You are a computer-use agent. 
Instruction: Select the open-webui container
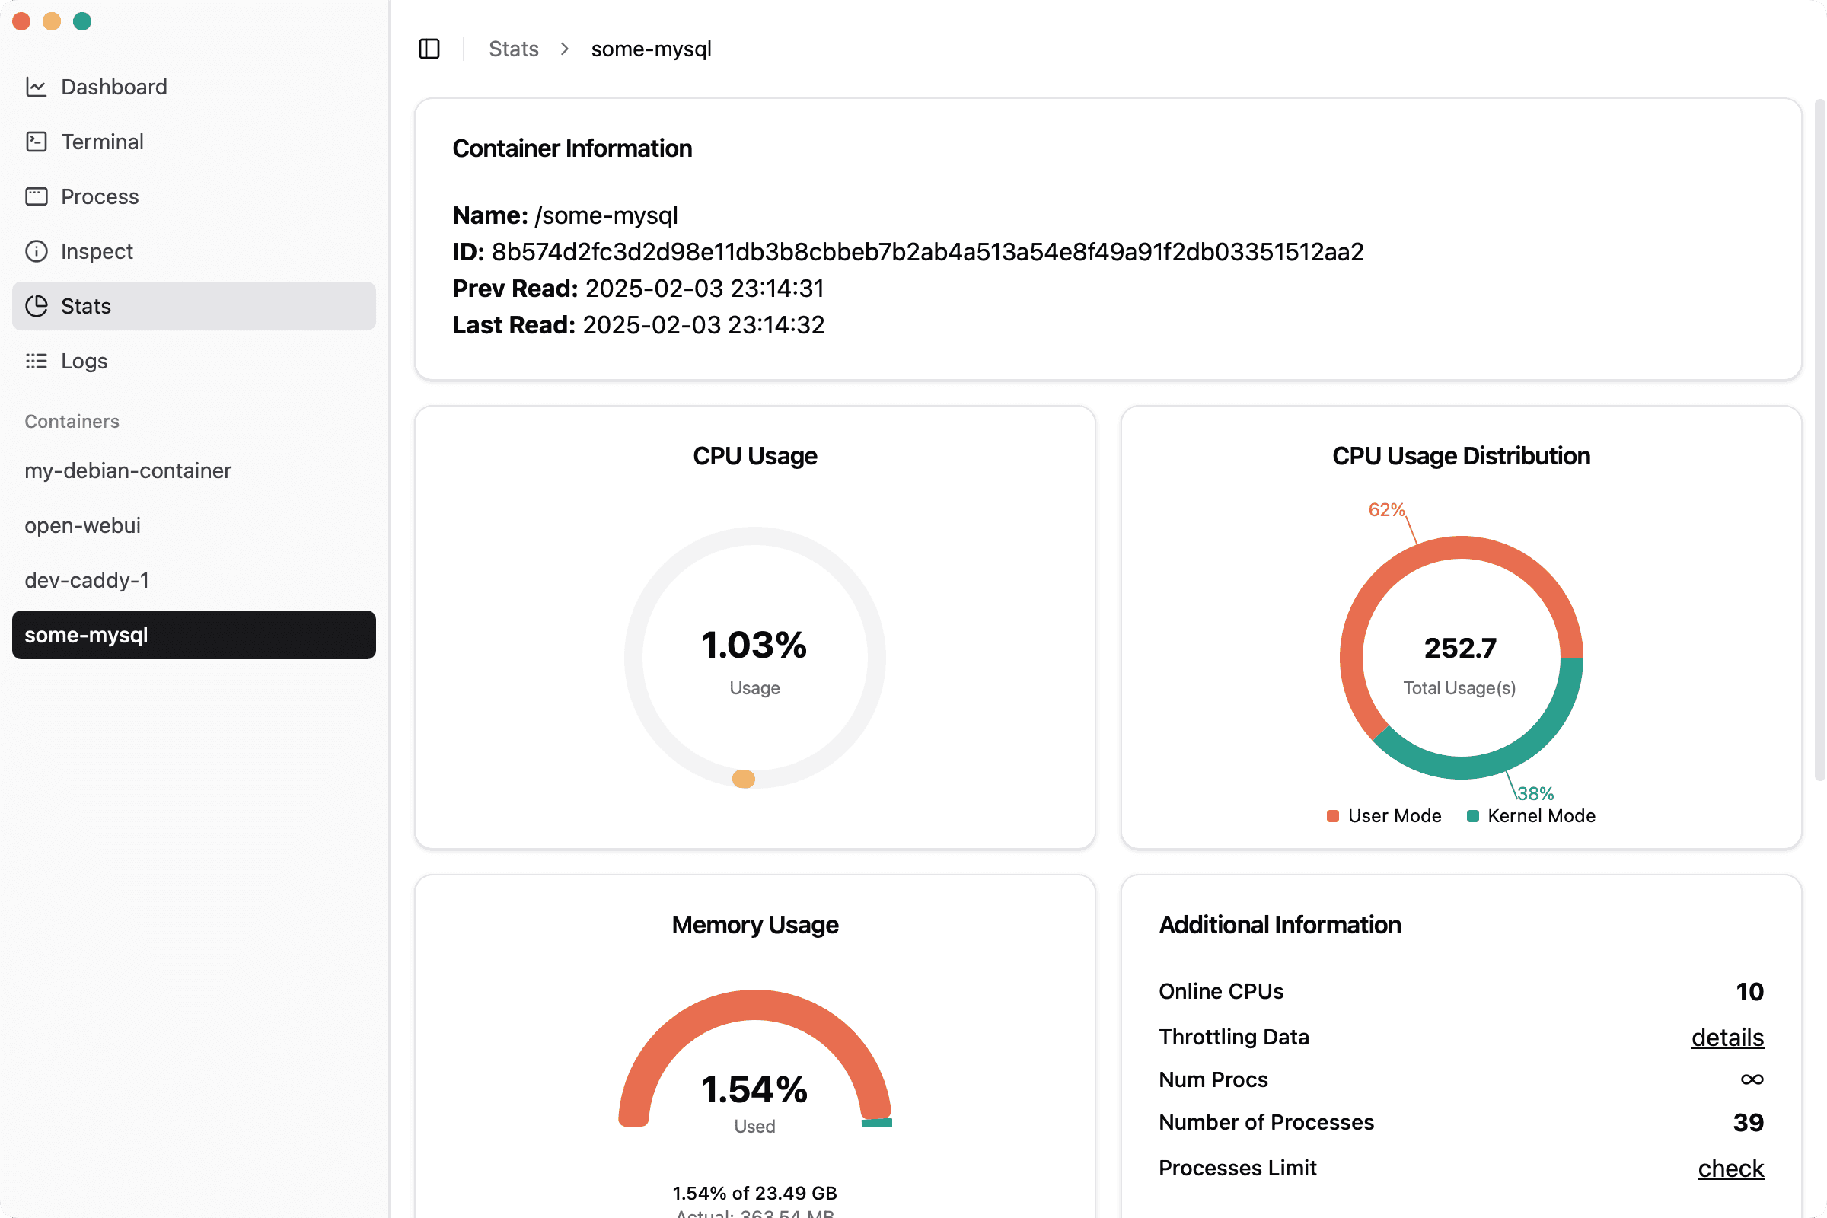[82, 526]
